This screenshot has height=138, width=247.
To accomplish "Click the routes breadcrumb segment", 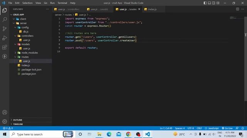I will pyautogui.click(x=68, y=15).
